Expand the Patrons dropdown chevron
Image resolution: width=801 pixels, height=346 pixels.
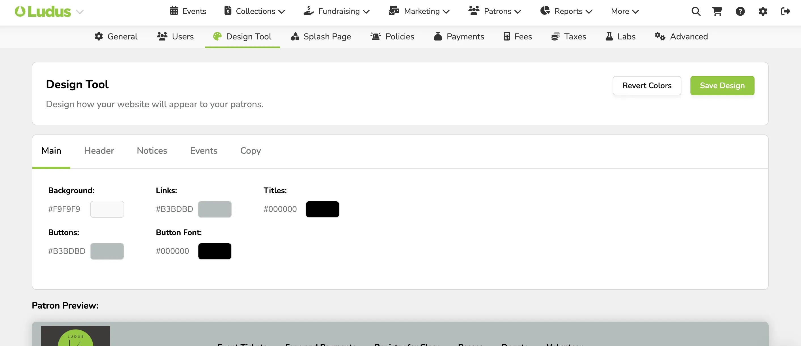[518, 12]
